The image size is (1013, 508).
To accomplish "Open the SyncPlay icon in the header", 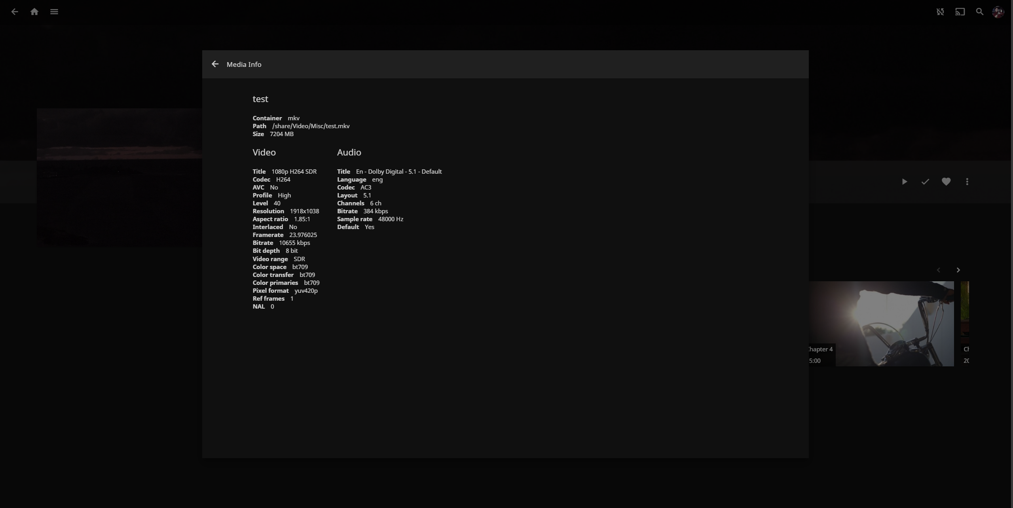I will point(940,11).
